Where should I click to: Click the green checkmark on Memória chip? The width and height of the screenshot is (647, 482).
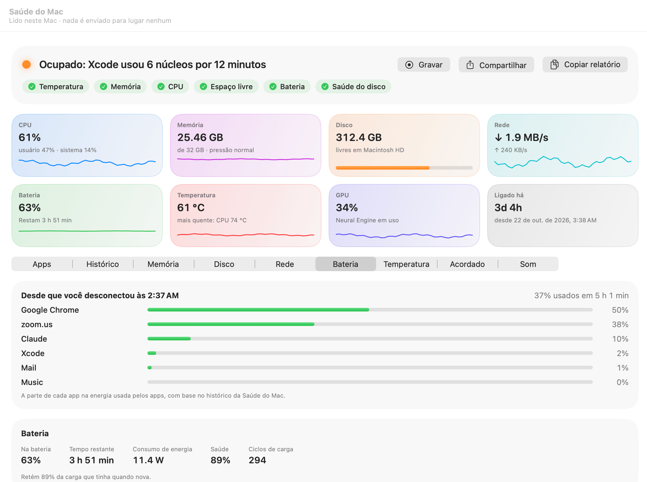click(104, 87)
